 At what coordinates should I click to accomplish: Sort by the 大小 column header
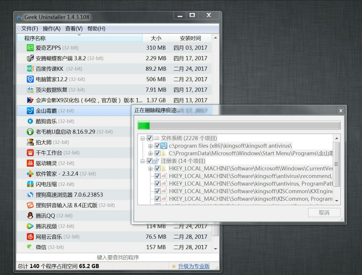click(156, 38)
